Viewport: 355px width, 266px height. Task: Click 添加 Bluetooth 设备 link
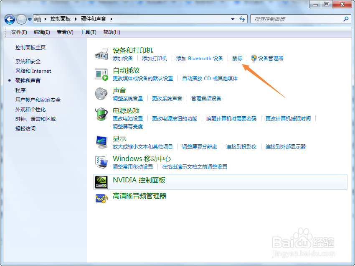200,59
